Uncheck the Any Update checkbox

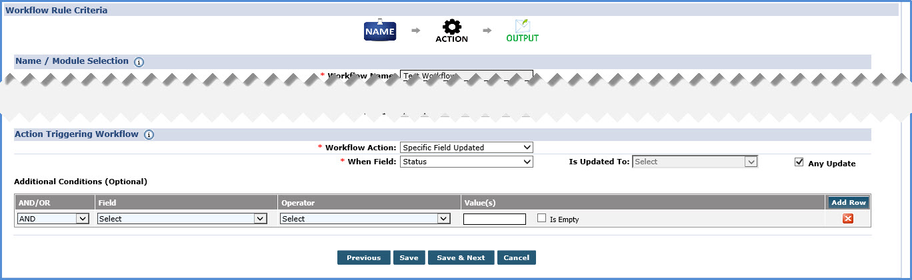799,162
